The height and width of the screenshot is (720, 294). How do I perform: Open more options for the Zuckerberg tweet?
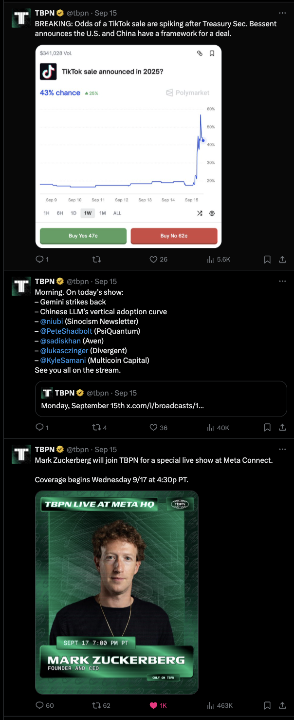tap(282, 449)
